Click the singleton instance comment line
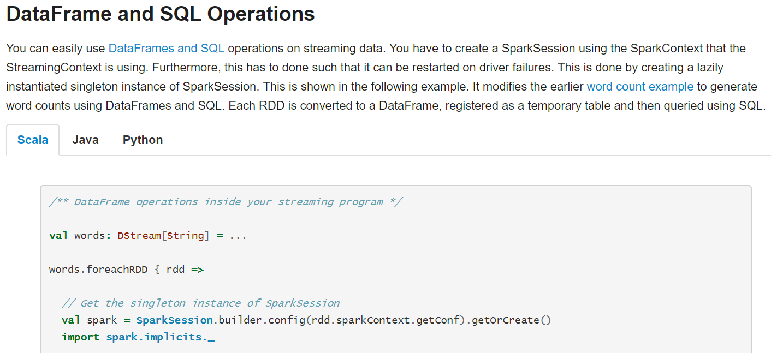771x353 pixels. [x=200, y=303]
